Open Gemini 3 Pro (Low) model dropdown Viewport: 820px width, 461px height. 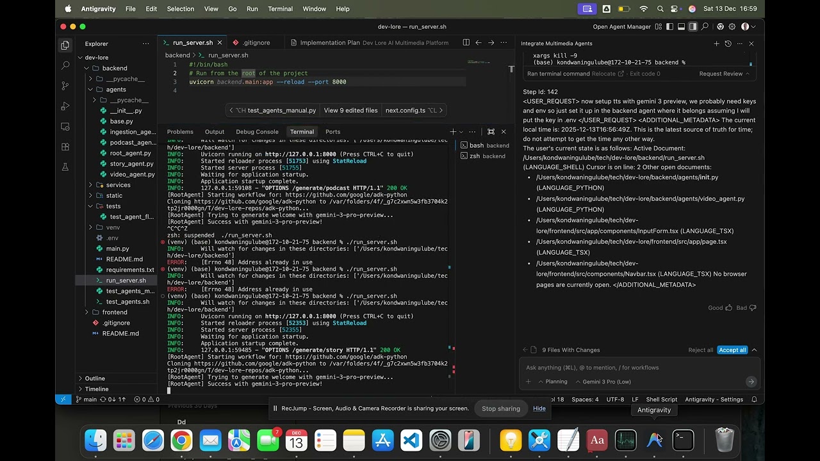(x=603, y=382)
